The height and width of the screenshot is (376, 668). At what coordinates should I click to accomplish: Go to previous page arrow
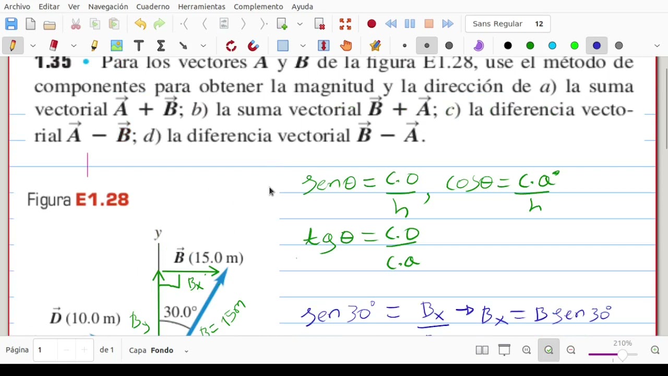coord(204,24)
